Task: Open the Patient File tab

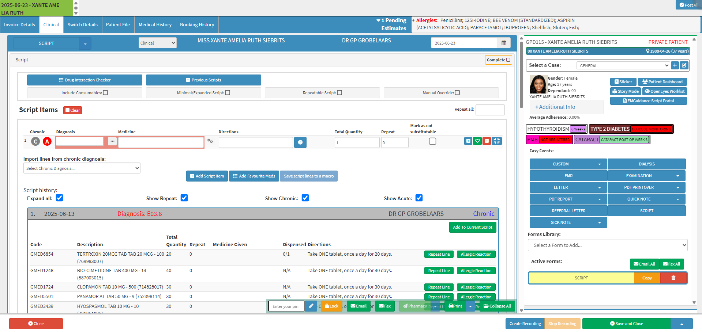Action: coord(118,25)
